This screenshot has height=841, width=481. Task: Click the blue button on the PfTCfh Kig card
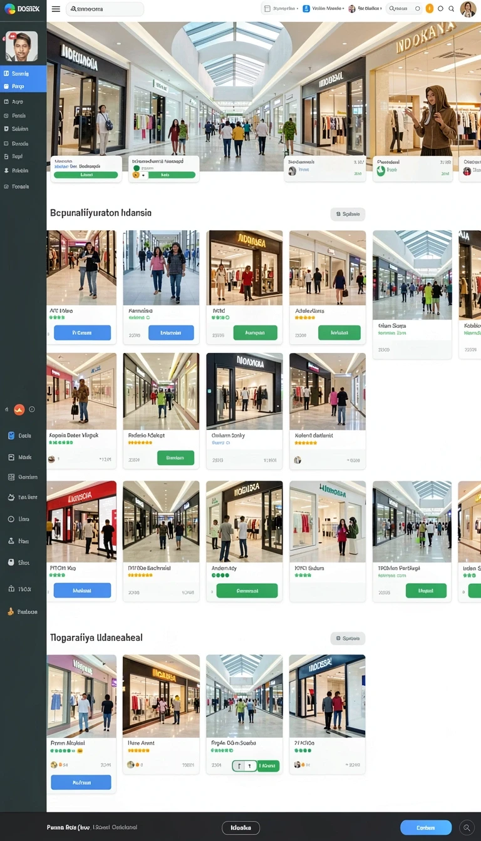coord(82,590)
